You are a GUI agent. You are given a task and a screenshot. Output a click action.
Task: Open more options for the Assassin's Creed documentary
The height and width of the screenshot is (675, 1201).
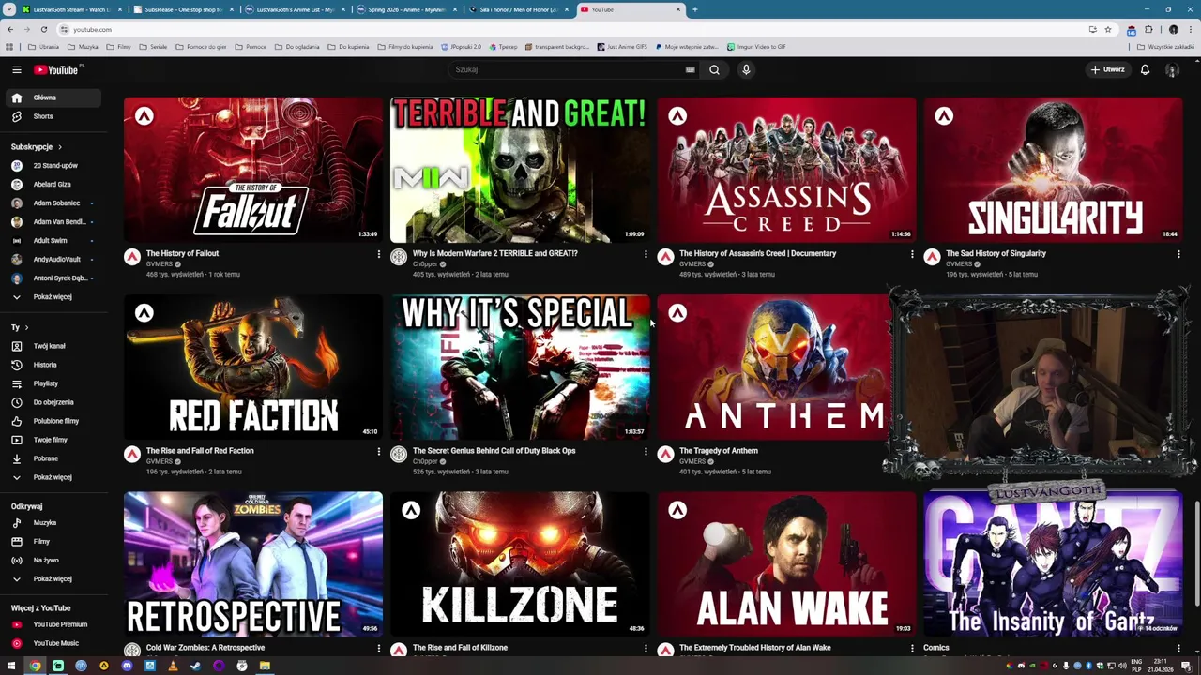(x=912, y=254)
